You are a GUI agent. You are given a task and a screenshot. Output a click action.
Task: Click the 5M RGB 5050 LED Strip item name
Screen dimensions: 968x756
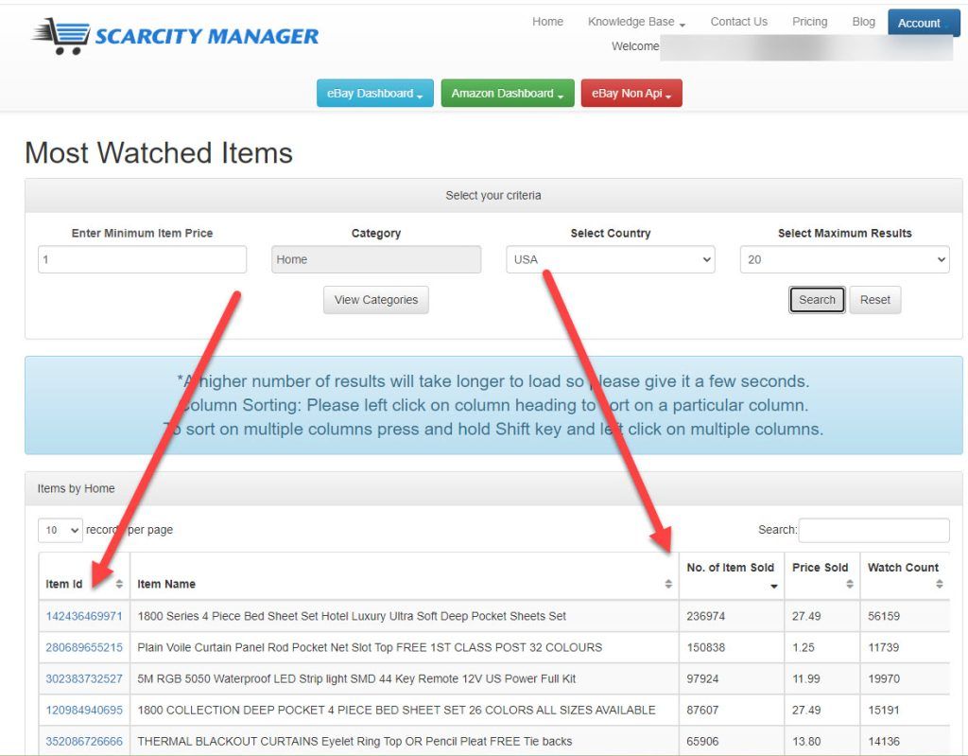[x=356, y=678]
